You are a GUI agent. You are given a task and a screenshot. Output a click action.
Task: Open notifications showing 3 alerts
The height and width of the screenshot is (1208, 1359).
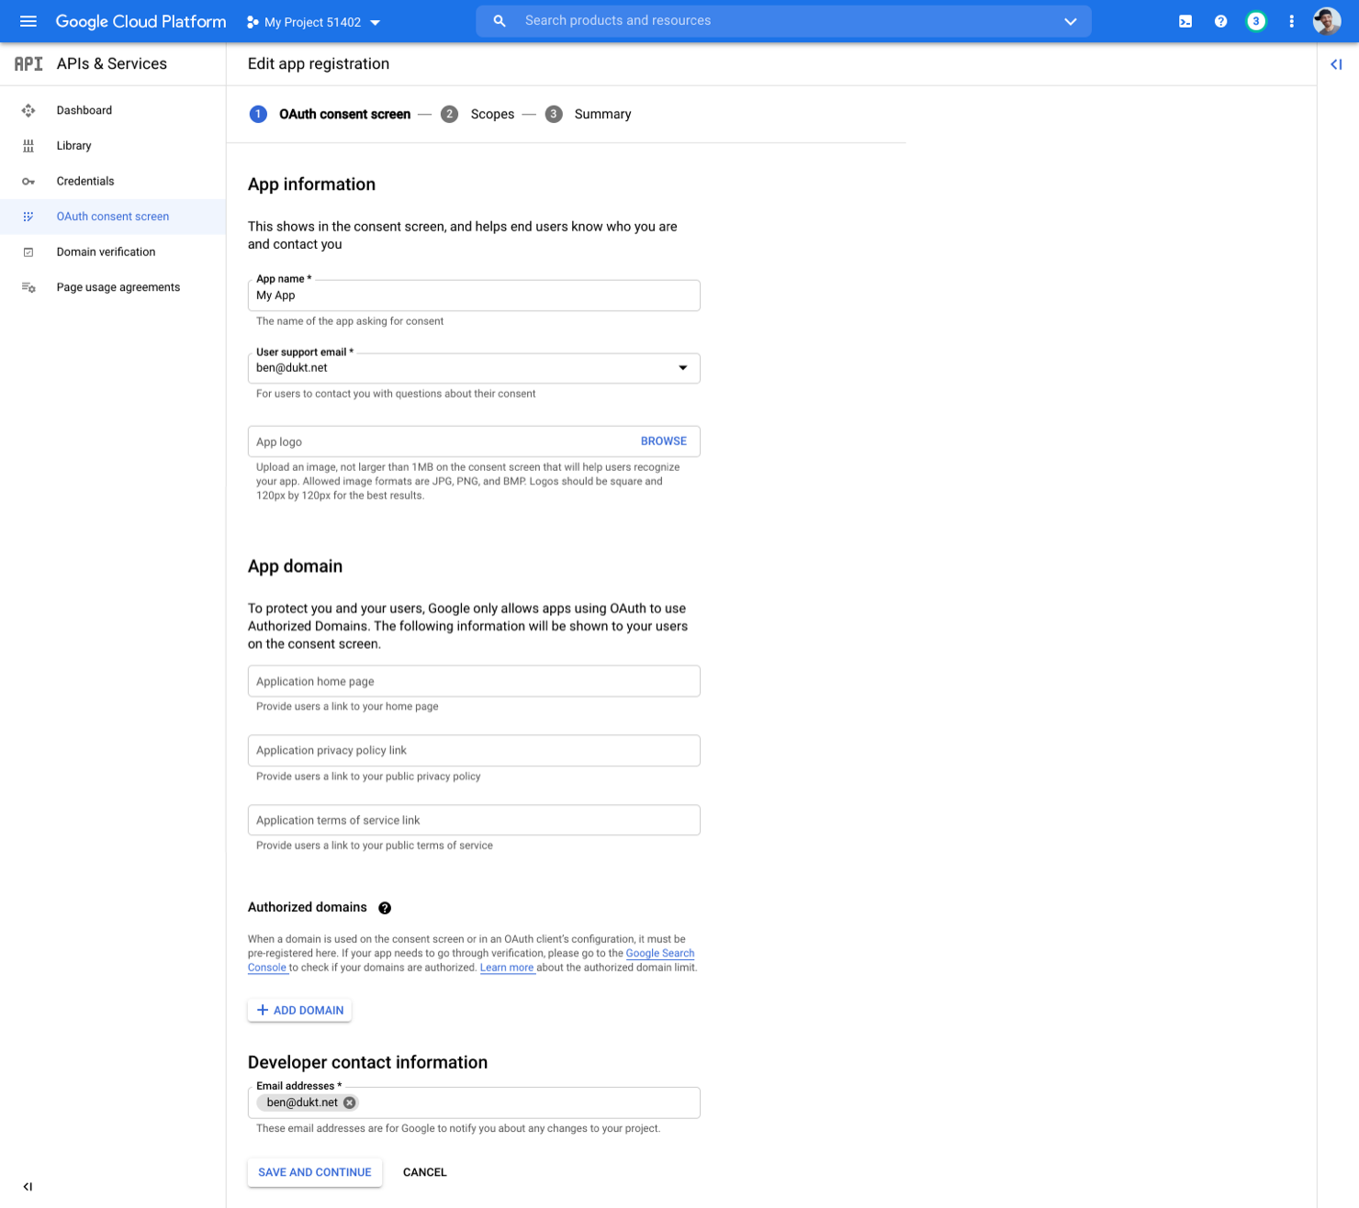coord(1256,20)
